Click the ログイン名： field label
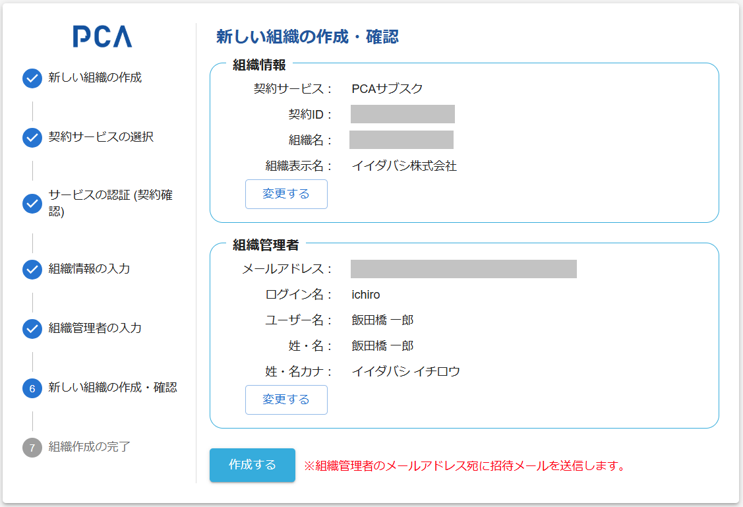Image resolution: width=743 pixels, height=507 pixels. point(299,295)
